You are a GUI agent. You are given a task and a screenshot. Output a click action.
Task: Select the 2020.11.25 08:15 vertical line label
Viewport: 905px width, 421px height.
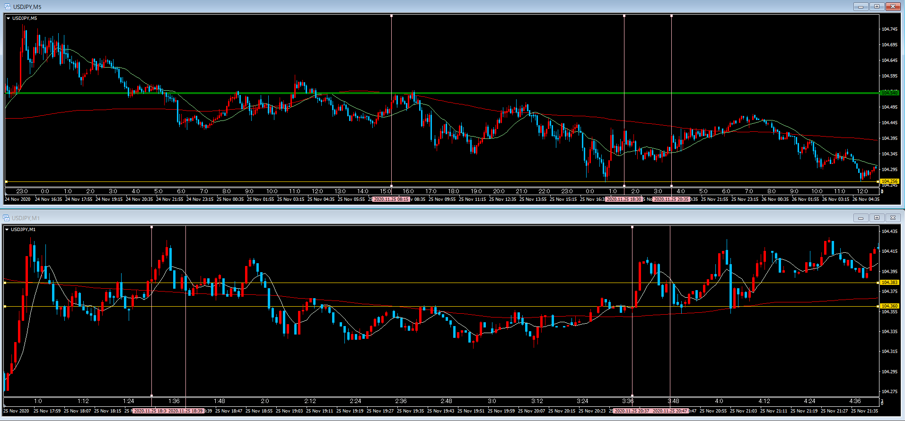click(x=391, y=199)
